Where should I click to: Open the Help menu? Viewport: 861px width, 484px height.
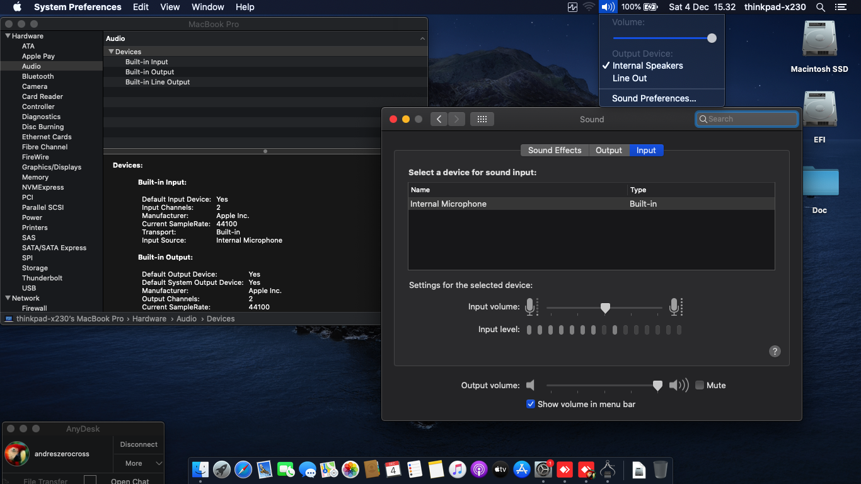[x=245, y=7]
